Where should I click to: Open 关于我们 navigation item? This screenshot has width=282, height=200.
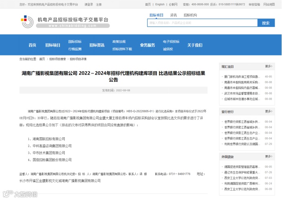tap(195, 45)
